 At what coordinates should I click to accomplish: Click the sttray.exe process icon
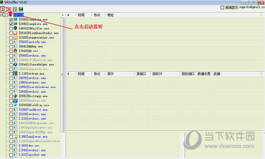point(15,74)
